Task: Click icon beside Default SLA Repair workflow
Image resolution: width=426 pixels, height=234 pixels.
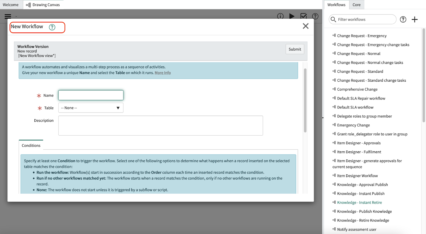Action: point(334,98)
